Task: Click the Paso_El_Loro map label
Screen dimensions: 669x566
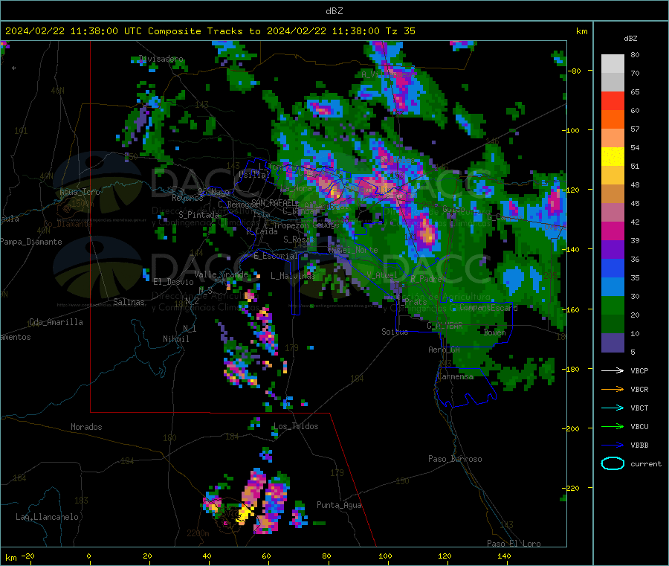Action: (x=514, y=544)
